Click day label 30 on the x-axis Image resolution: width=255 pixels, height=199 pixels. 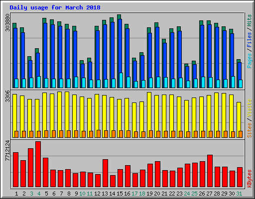pos(232,194)
